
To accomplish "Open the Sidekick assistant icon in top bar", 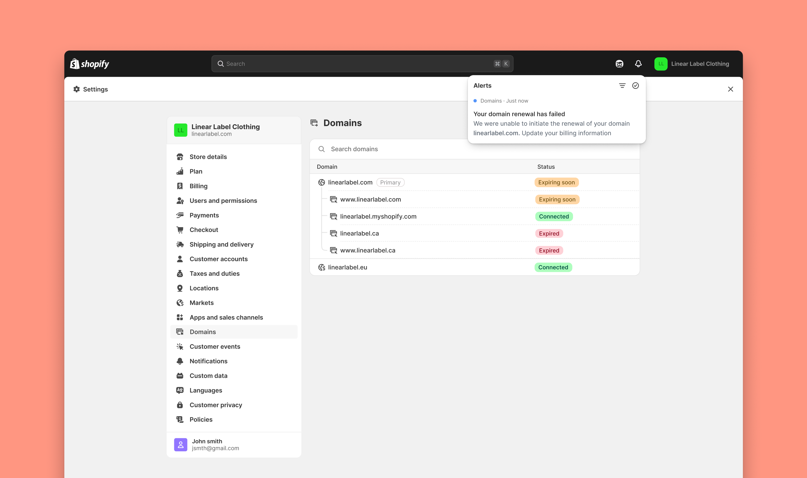I will coord(619,64).
